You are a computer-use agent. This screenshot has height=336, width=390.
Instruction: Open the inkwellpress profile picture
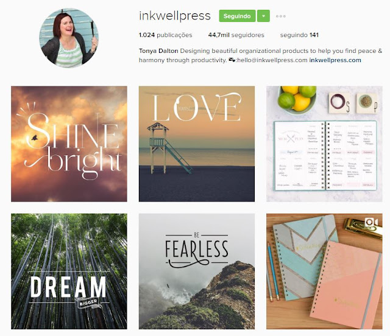[x=69, y=38]
